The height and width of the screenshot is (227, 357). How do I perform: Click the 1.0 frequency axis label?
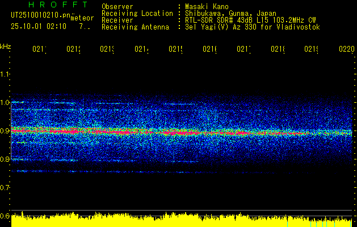coord(5,103)
